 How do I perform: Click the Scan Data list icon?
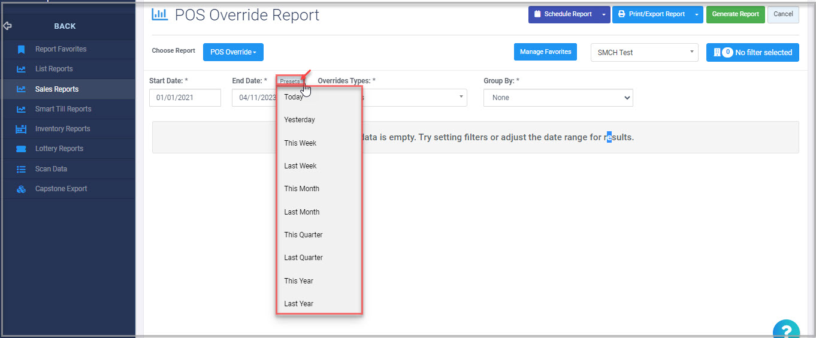(x=21, y=169)
